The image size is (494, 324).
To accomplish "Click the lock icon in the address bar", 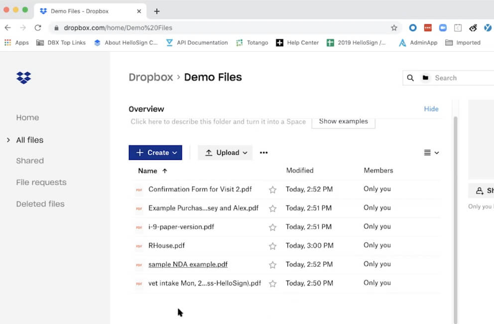I will point(56,28).
